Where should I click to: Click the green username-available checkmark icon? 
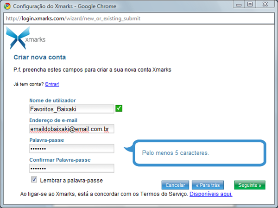(119, 108)
